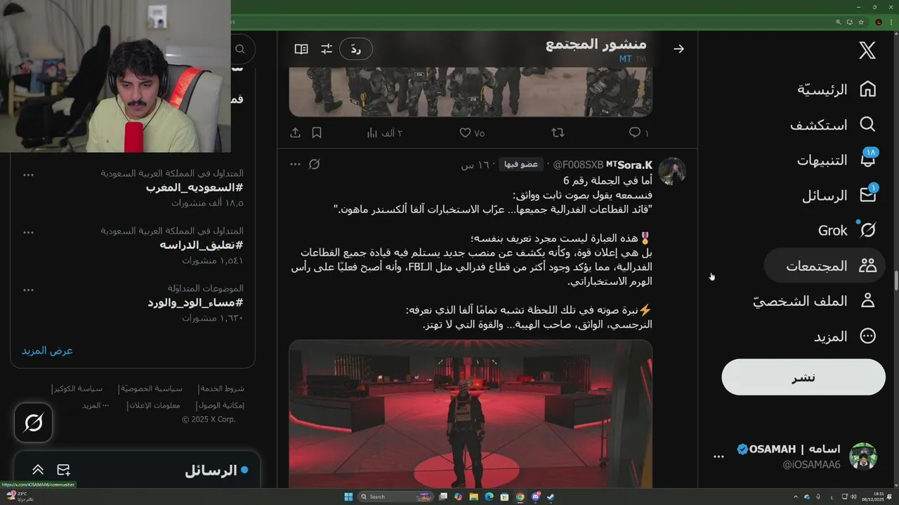
Task: Open سياسة الكوكيز cookie policy link
Action: tap(77, 389)
